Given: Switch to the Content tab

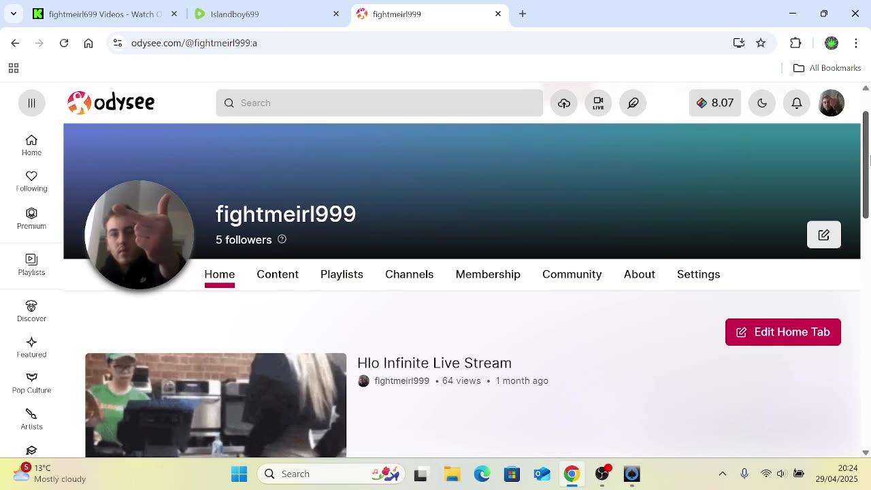Looking at the screenshot, I should [x=278, y=274].
